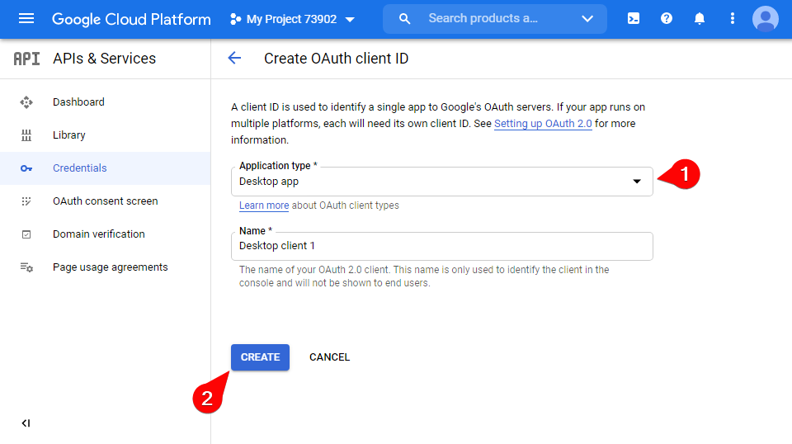
Task: Open Dashboard in the sidebar
Action: pos(78,102)
